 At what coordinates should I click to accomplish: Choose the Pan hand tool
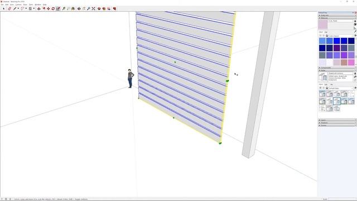point(84,8)
